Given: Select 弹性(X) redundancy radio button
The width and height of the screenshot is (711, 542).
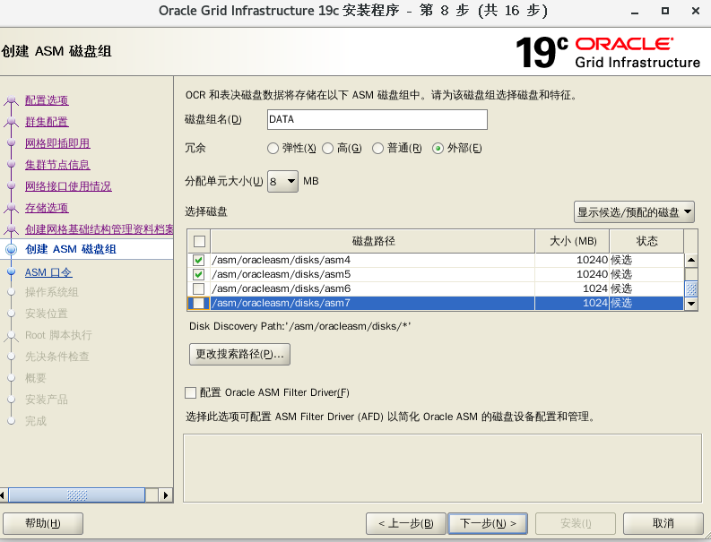Looking at the screenshot, I should coord(273,148).
